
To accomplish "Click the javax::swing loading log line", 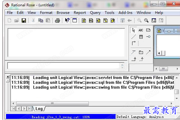I will coord(93,87).
